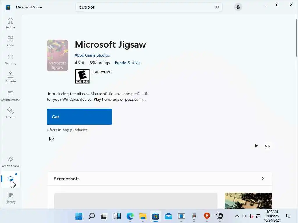
Task: Open Widgets from the taskbar
Action: click(117, 216)
